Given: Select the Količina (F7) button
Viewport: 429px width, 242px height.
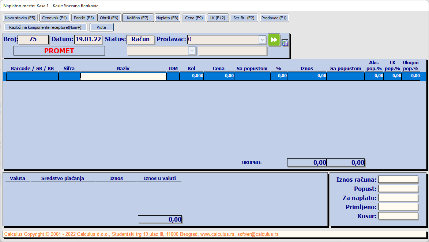Looking at the screenshot, I should [138, 18].
